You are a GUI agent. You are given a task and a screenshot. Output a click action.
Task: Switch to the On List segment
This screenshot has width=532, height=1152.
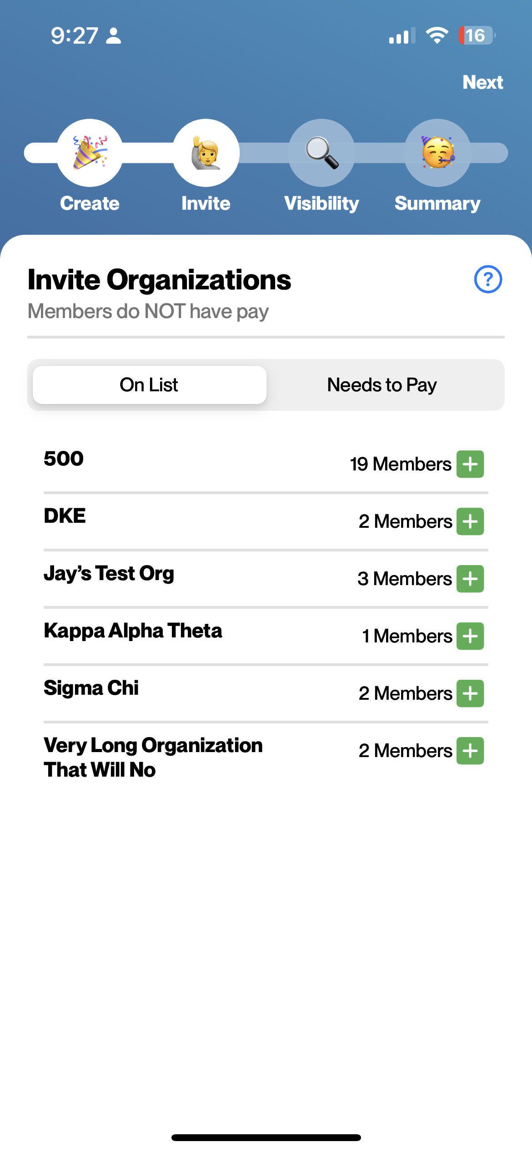(x=150, y=385)
